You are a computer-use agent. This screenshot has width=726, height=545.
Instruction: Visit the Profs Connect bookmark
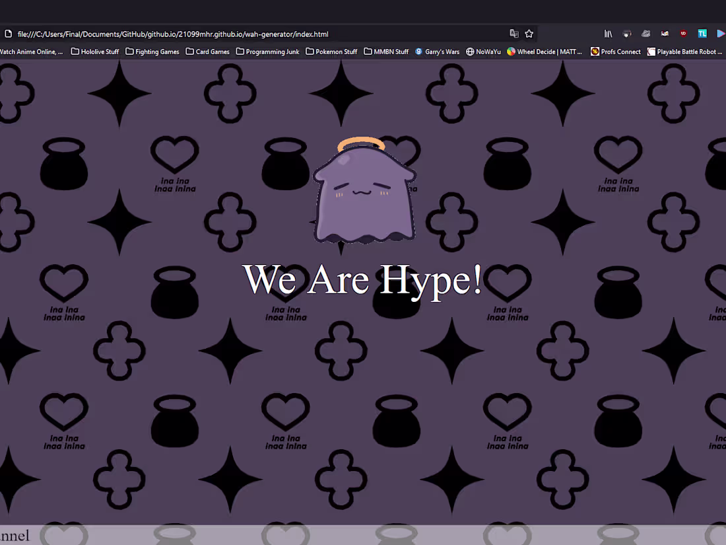(615, 51)
